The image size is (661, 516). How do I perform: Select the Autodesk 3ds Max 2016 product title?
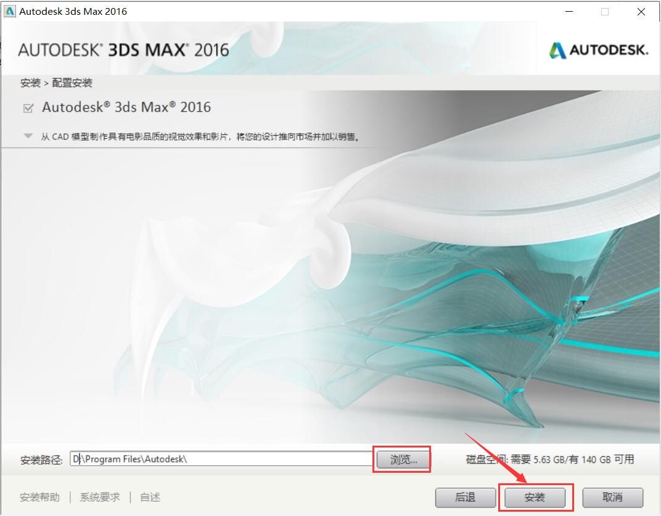point(126,107)
